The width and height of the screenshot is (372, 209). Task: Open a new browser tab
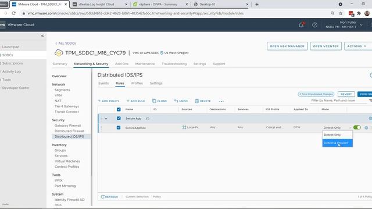[x=257, y=4]
